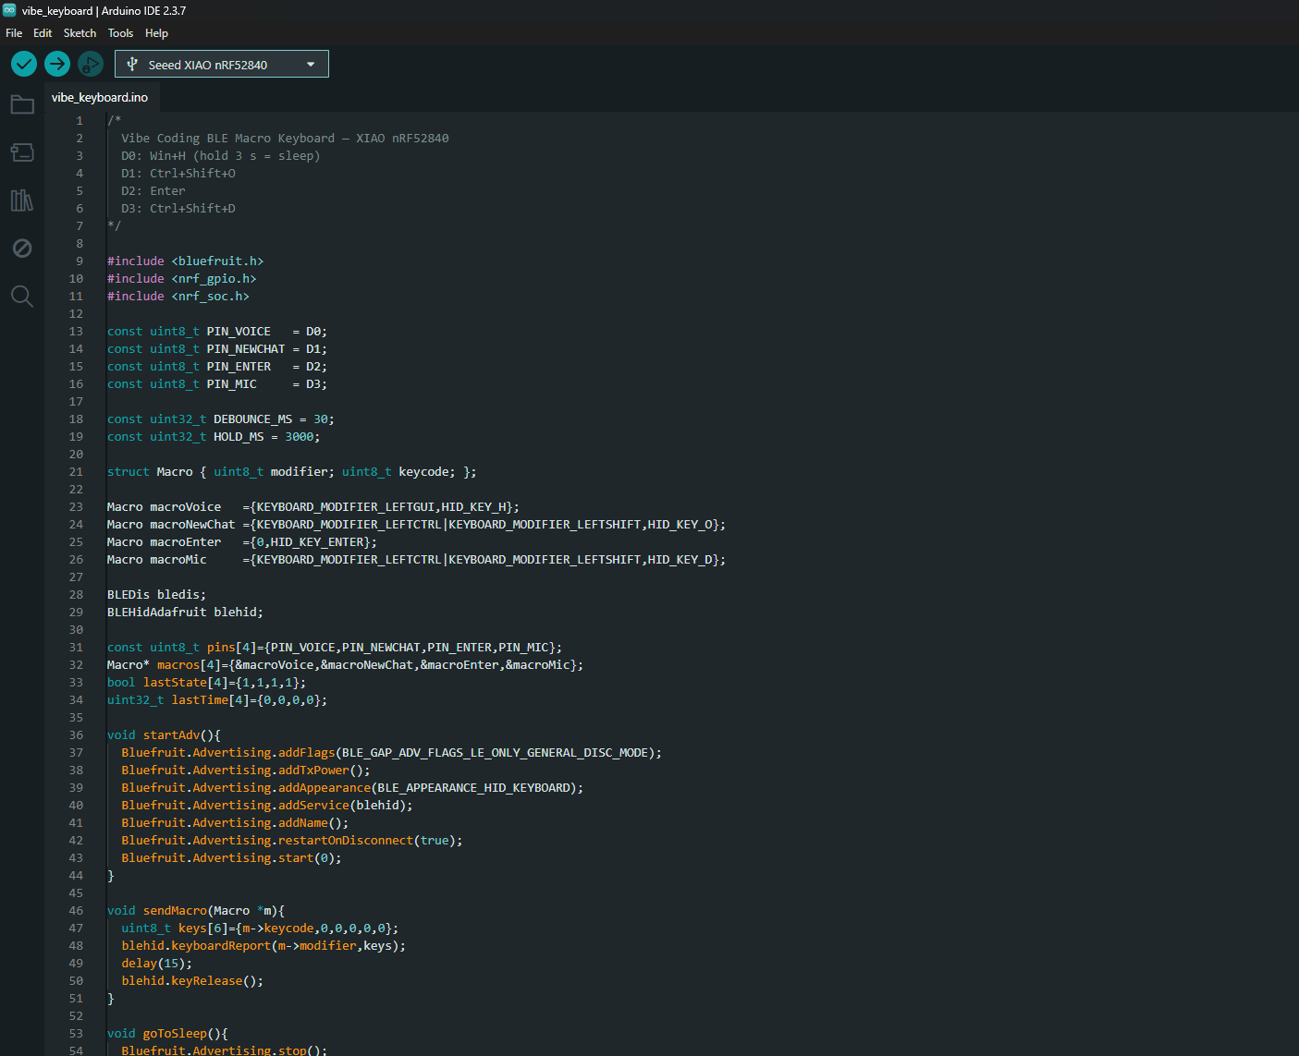This screenshot has height=1056, width=1299.
Task: Open the Search magnifier in sidebar
Action: click(22, 297)
